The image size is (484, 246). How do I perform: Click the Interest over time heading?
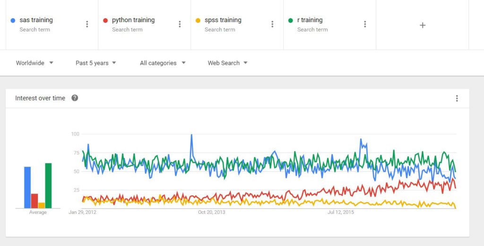coord(40,98)
